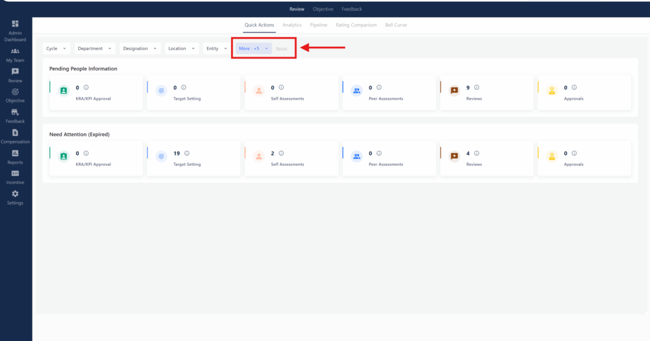Image resolution: width=650 pixels, height=341 pixels.
Task: Open Expired Target Setting card label
Action: coord(187,164)
